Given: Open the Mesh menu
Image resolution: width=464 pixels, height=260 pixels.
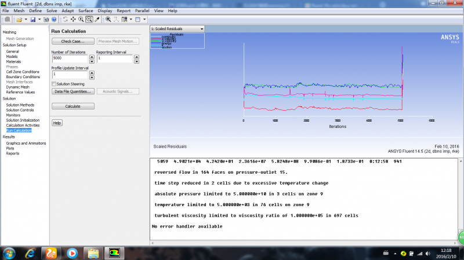Looking at the screenshot, I should (x=19, y=10).
